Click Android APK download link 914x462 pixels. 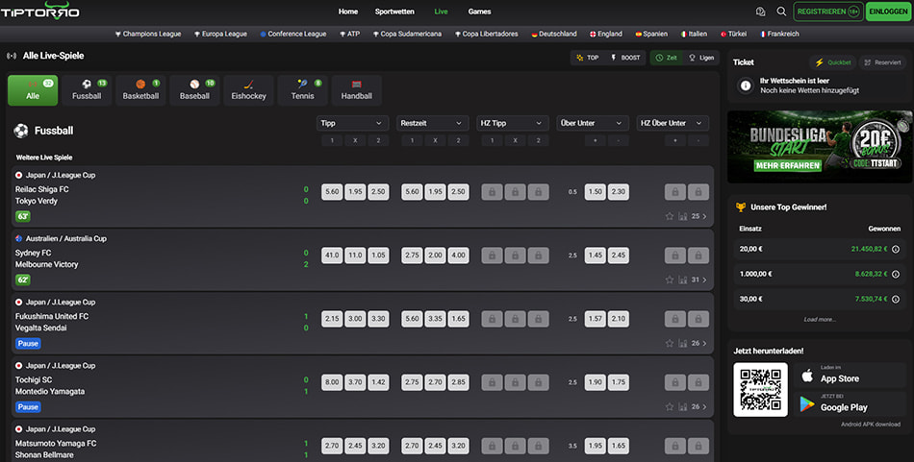[870, 425]
